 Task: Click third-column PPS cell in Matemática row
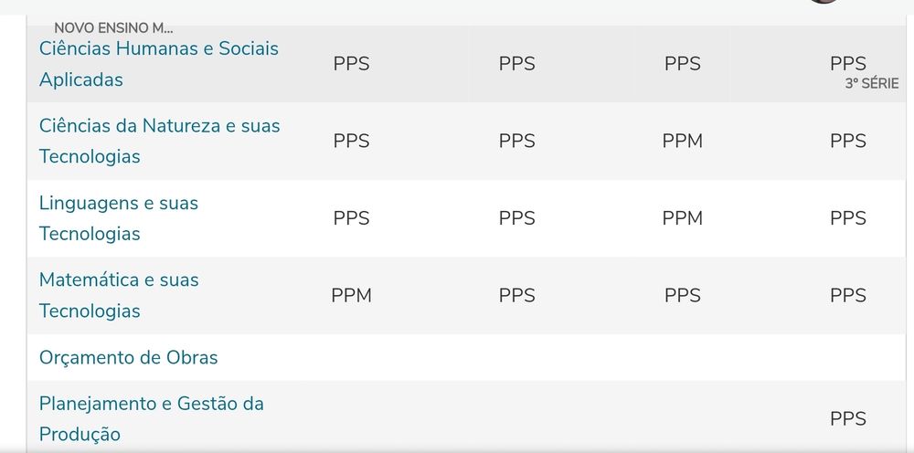point(682,295)
